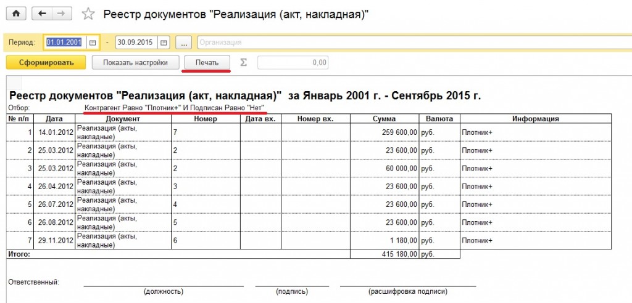Click the sum value field showing 0,00

(293, 62)
